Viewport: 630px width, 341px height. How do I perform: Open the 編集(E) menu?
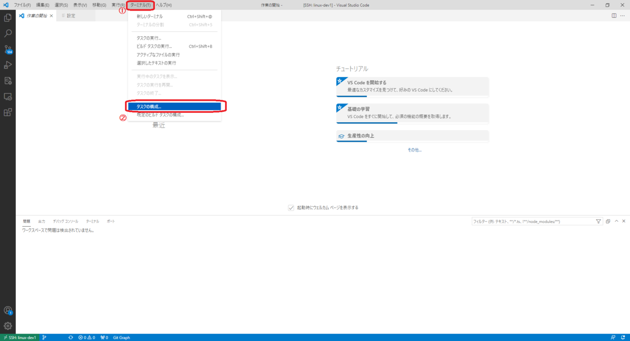tap(43, 5)
